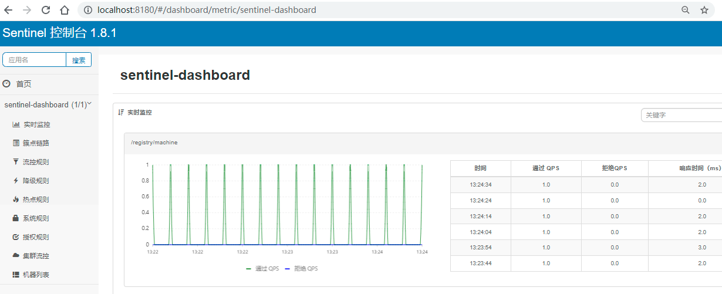Select row time 13:23:54
The image size is (722, 294).
(481, 248)
